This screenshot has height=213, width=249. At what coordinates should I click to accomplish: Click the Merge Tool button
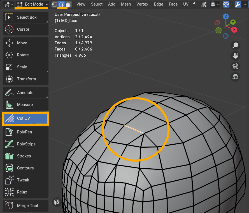(x=25, y=206)
